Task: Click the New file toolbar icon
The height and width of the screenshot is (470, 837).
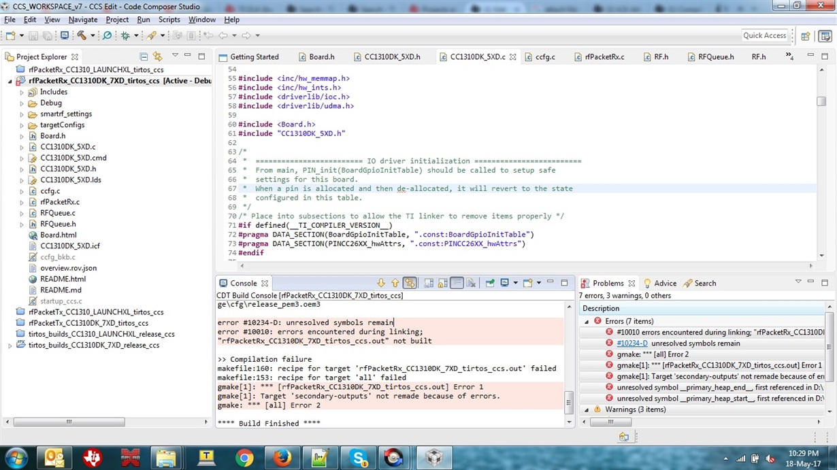Action: point(10,35)
